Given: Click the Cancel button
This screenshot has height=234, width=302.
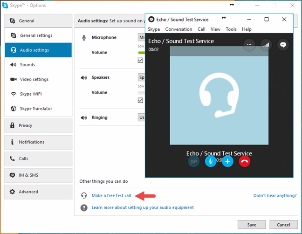Looking at the screenshot, I should tap(283, 225).
